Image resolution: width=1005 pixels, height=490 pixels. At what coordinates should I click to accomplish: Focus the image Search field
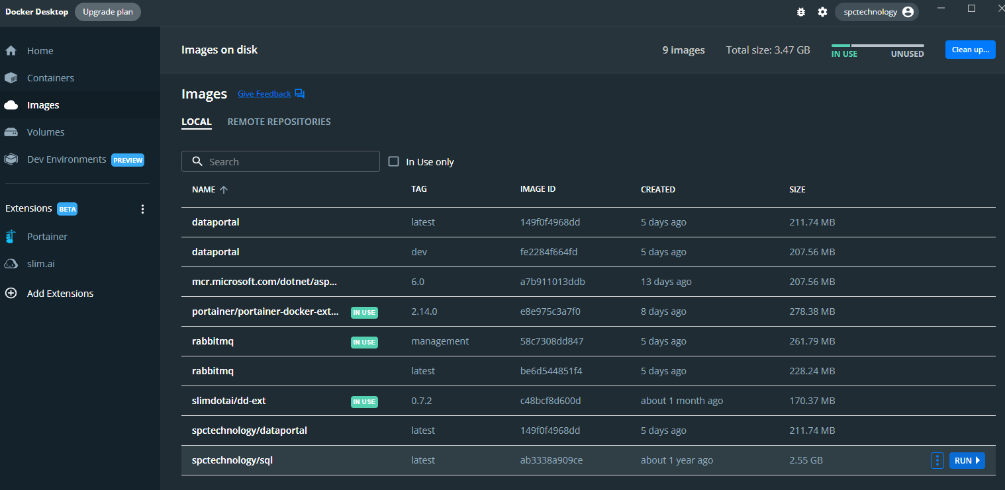click(281, 161)
